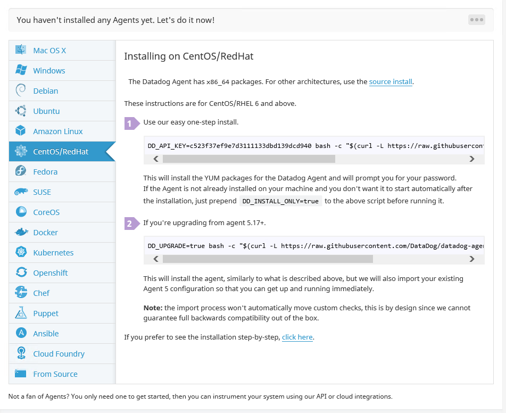Screen dimensions: 506x413
Task: Click the SUSE chameleon icon
Action: coord(21,192)
